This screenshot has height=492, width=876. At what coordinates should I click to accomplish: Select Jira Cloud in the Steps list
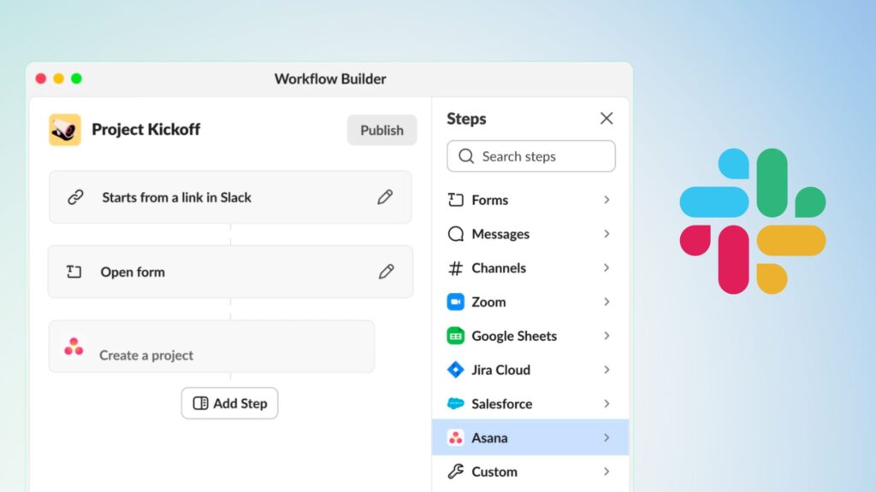click(x=530, y=369)
